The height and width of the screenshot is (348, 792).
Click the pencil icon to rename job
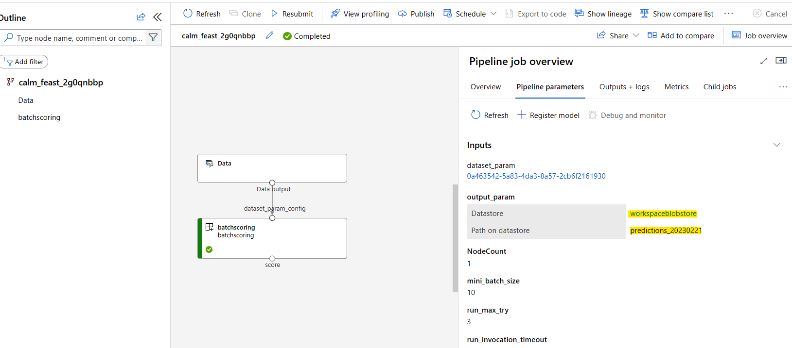click(x=269, y=35)
